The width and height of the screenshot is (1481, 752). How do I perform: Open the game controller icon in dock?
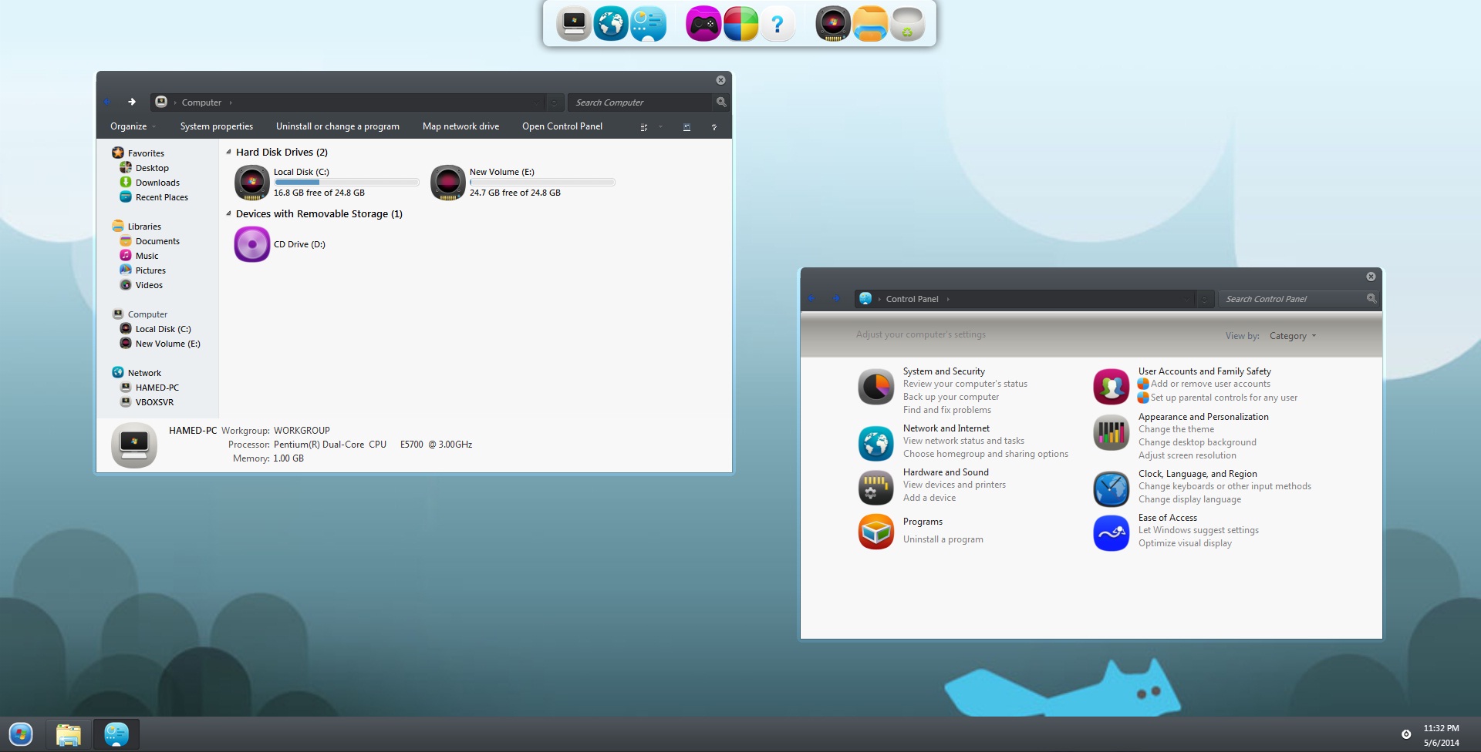703,25
